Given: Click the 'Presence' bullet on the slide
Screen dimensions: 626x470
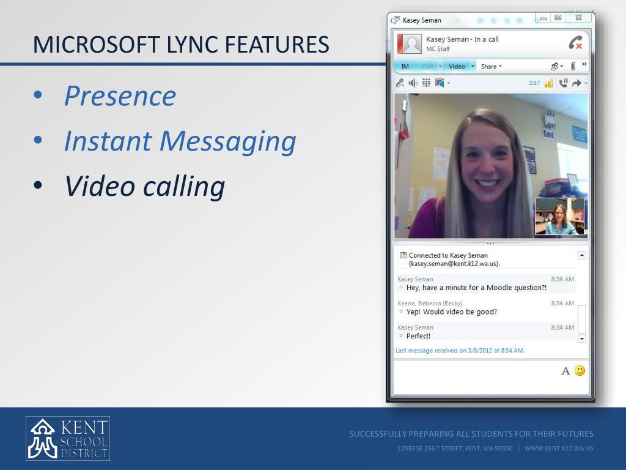Looking at the screenshot, I should pyautogui.click(x=120, y=96).
